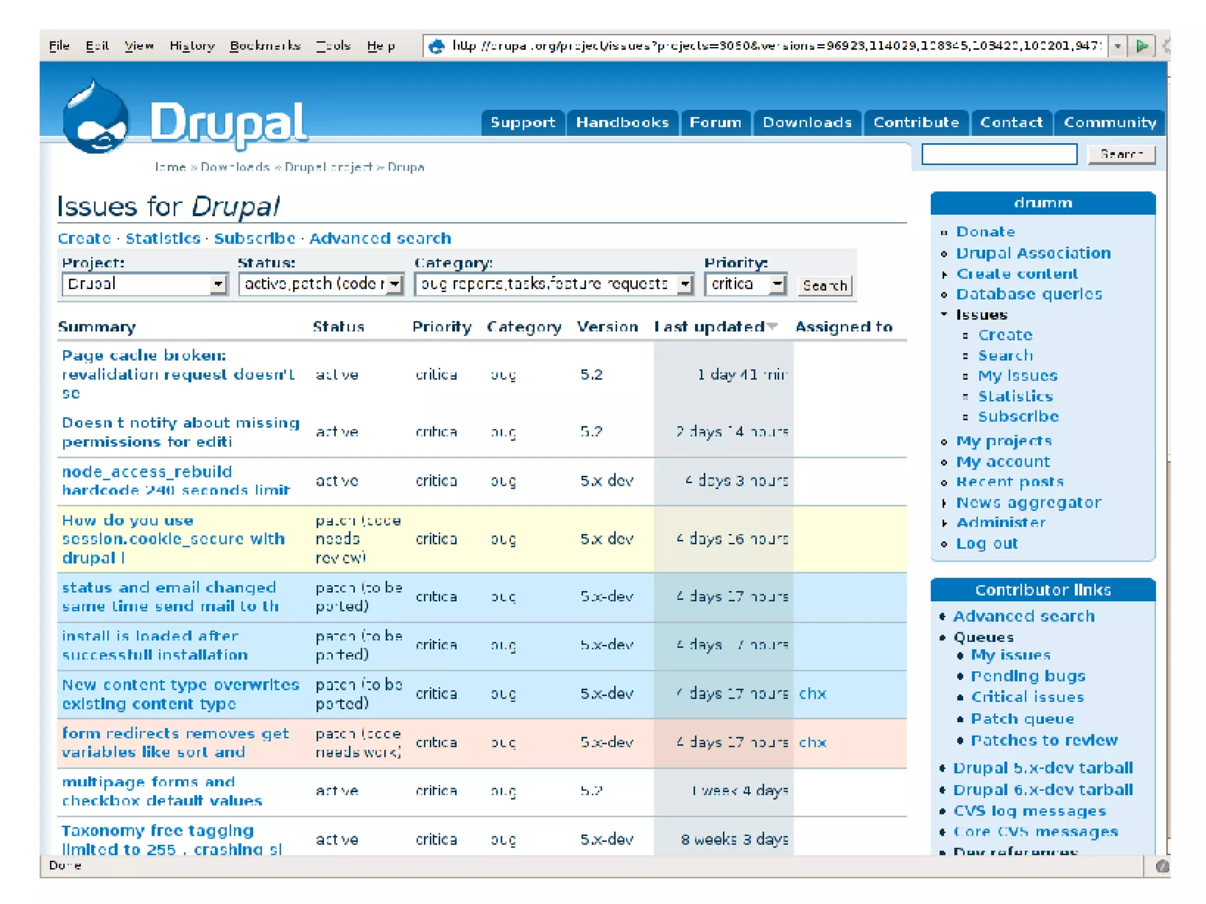
Task: Switch to the Contribute tab
Action: tap(916, 122)
